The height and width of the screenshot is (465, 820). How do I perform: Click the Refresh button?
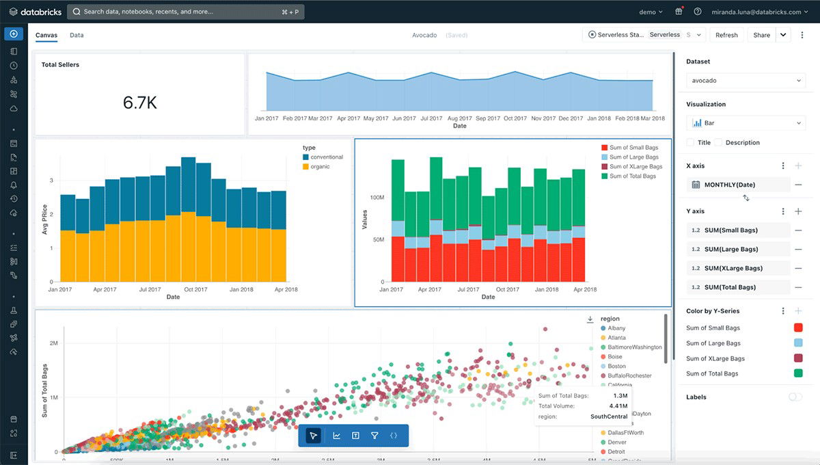(x=726, y=34)
